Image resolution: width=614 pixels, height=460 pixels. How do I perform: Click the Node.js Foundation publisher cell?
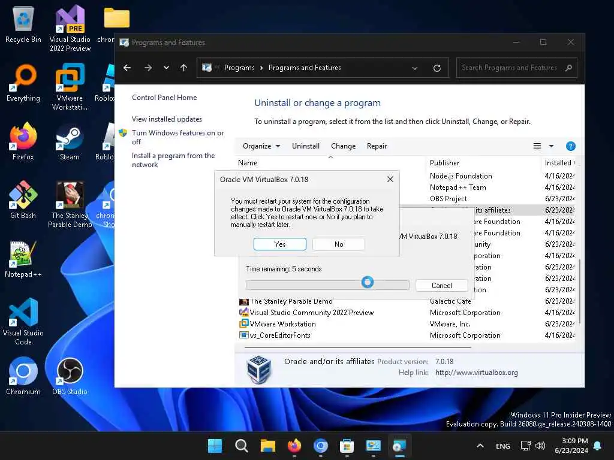point(461,176)
